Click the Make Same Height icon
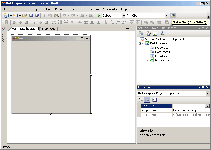Viewport: 211px width, 150px height. (60, 22)
